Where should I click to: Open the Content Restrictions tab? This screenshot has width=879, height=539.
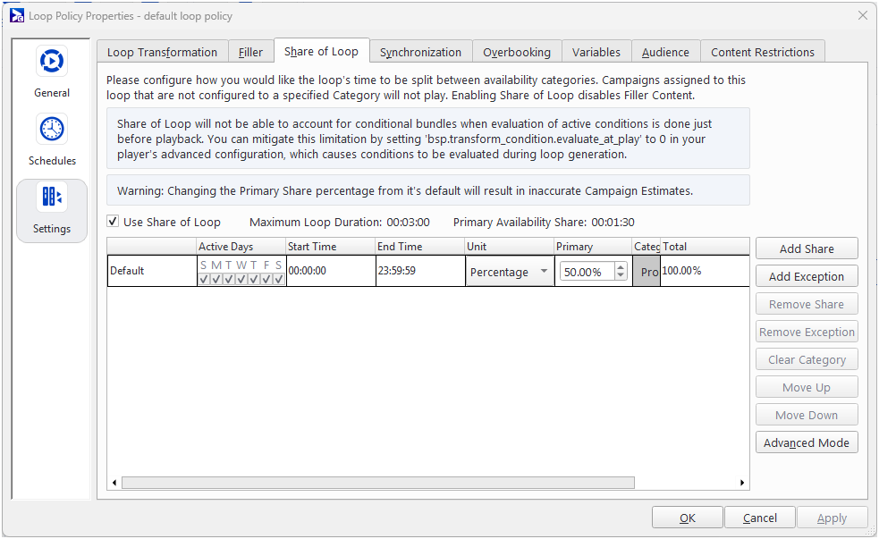pos(762,52)
